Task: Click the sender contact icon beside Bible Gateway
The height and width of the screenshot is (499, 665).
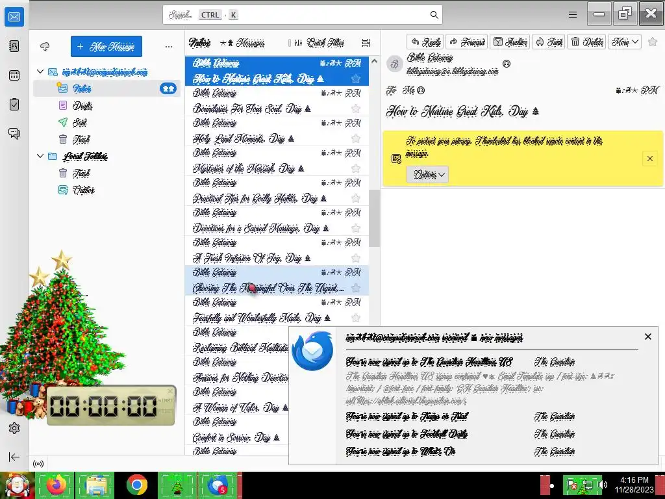Action: pos(507,64)
